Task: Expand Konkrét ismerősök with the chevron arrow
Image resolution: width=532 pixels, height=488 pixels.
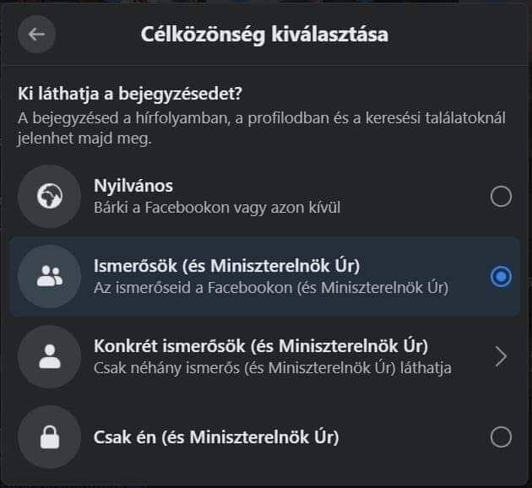Action: pyautogui.click(x=501, y=356)
